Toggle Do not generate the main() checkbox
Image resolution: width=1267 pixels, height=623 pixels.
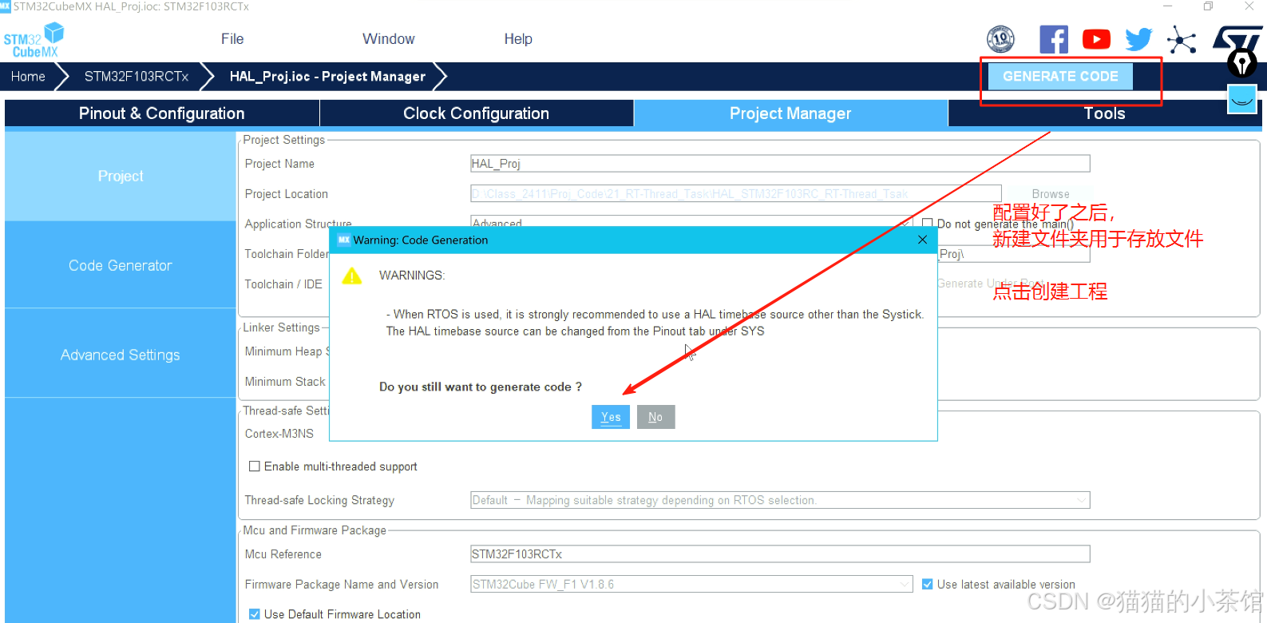[928, 224]
